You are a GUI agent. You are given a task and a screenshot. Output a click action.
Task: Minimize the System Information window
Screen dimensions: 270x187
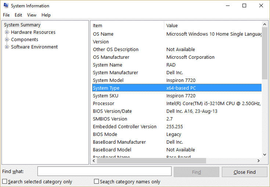click(228, 6)
